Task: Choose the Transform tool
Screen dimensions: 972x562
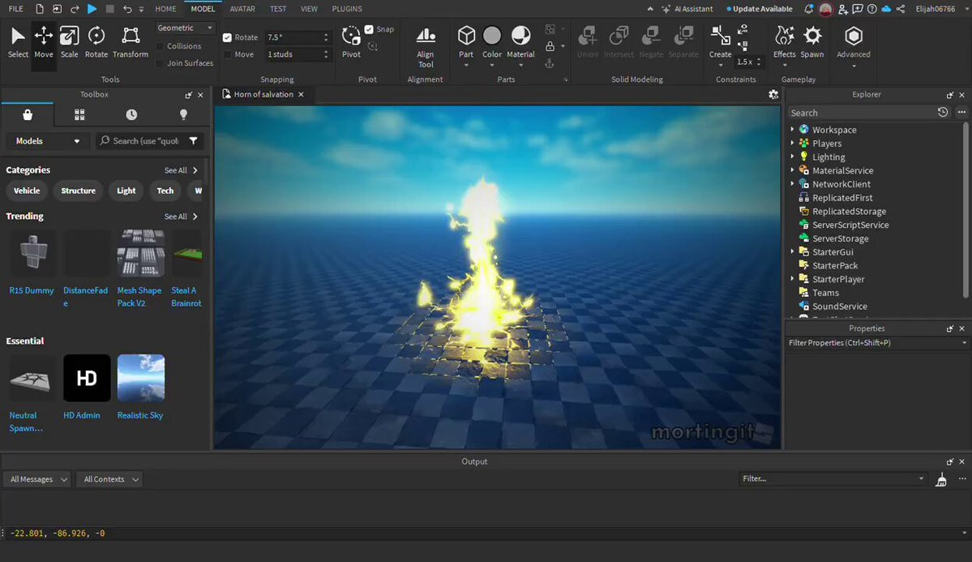Action: point(130,42)
